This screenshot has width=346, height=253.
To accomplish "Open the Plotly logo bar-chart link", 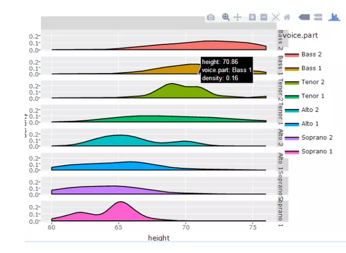I will point(334,17).
